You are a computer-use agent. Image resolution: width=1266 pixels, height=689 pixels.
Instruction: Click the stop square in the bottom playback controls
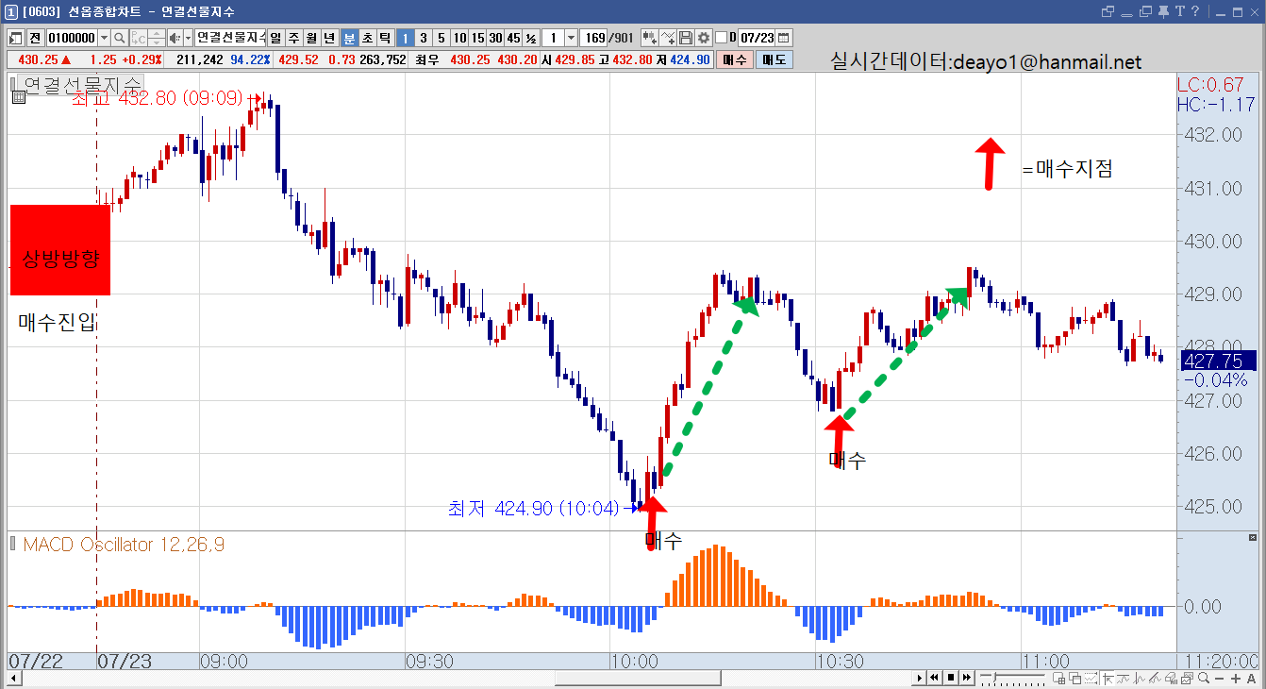tap(951, 678)
